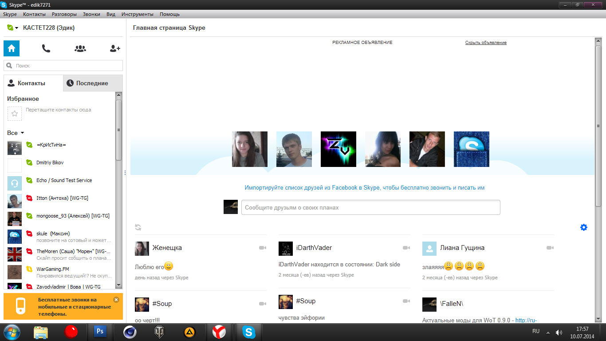Start a video call with Лиана Гущина

coord(550,248)
